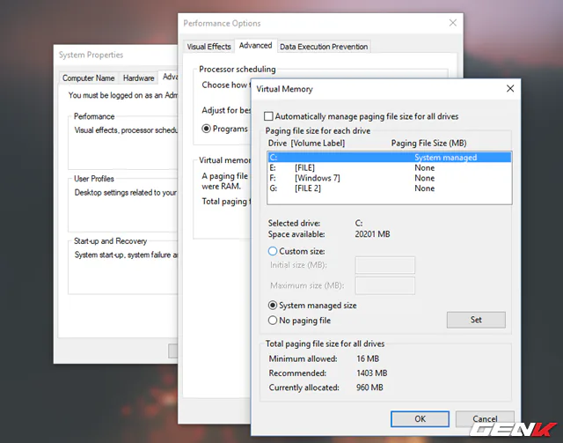Confirm Virtual Memory with OK button
This screenshot has width=563, height=443.
tap(420, 419)
